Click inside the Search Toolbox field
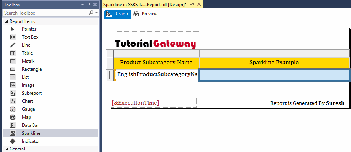This screenshot has height=152, width=351. 45,13
